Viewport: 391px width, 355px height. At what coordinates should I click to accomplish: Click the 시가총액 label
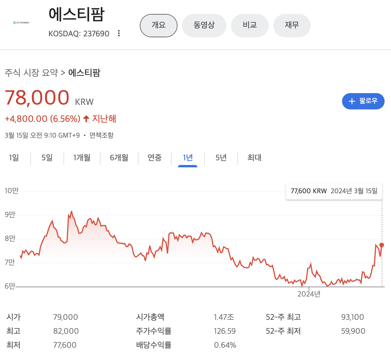pyautogui.click(x=150, y=317)
